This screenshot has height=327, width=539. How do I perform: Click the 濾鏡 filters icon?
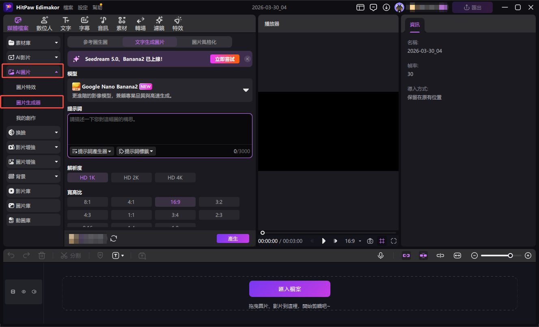pyautogui.click(x=159, y=24)
